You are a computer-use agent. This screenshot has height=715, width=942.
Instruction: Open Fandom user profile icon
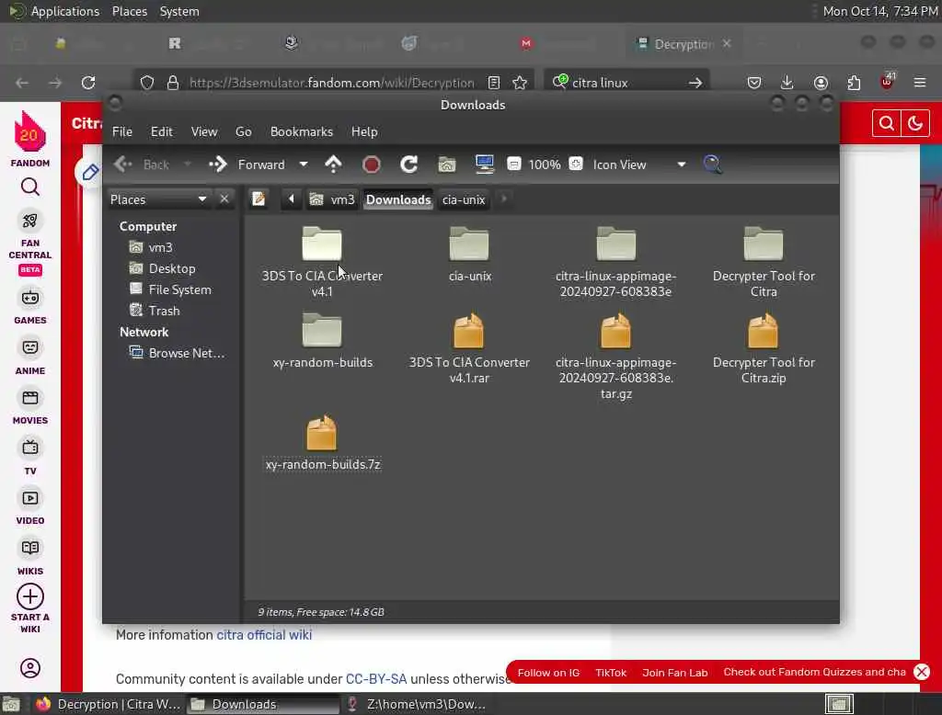(x=30, y=668)
